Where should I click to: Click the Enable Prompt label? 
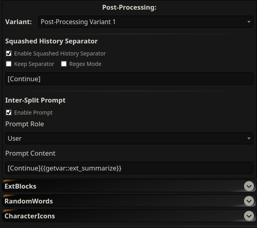(x=33, y=113)
